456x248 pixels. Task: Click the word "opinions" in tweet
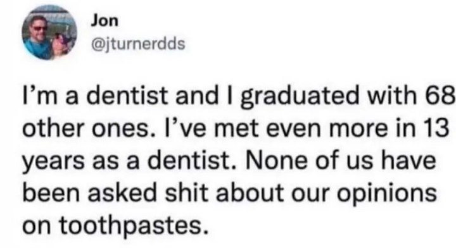click(x=387, y=193)
